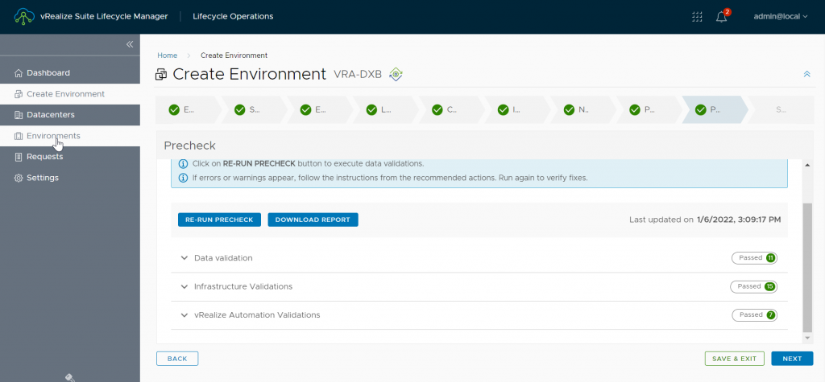Go to Environments in the sidebar
This screenshot has width=825, height=382.
point(70,136)
